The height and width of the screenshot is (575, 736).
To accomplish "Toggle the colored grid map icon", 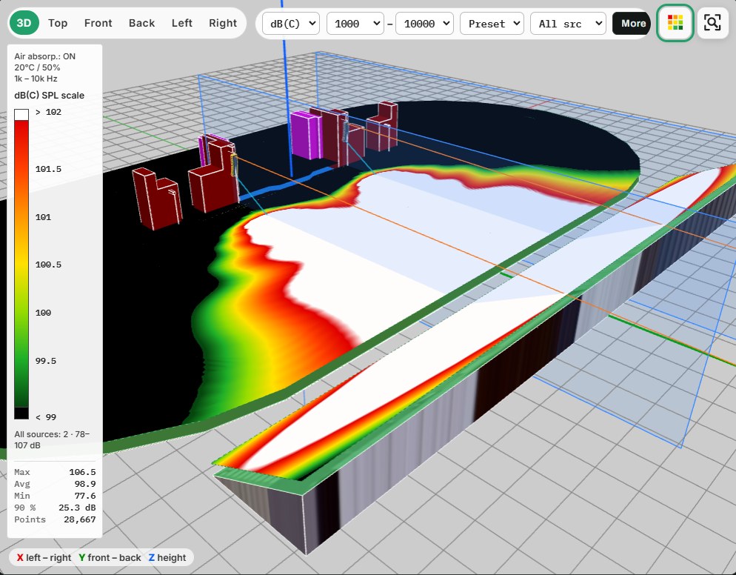I will pos(675,22).
